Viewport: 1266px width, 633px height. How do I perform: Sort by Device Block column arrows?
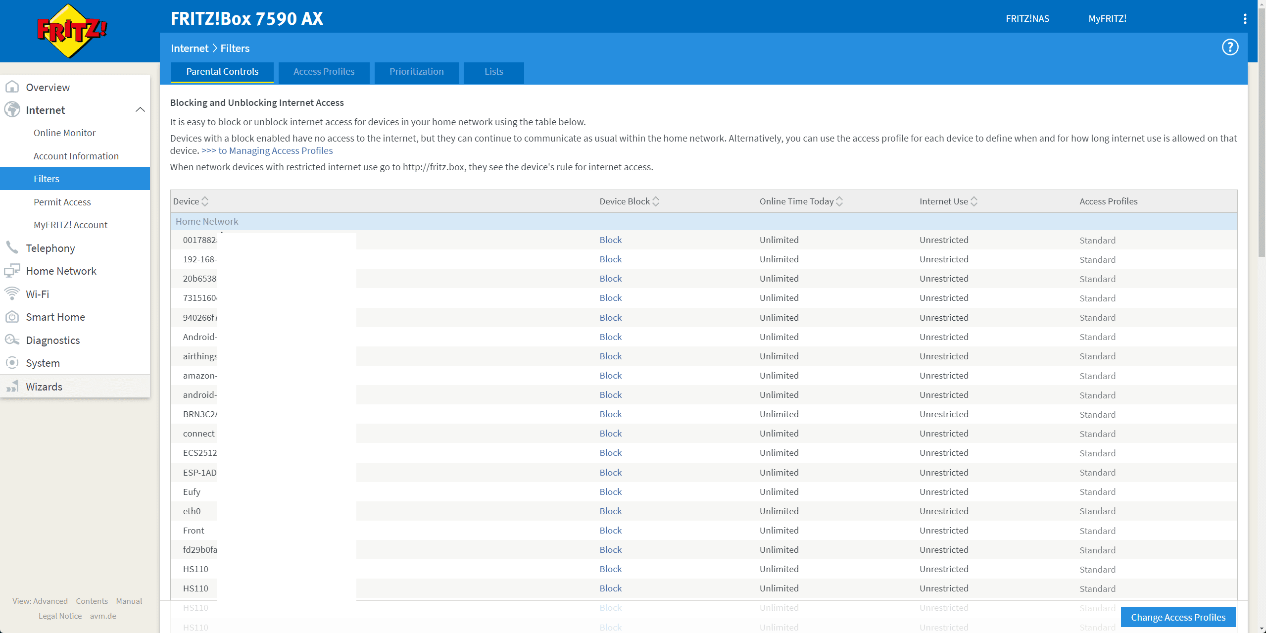click(x=656, y=201)
